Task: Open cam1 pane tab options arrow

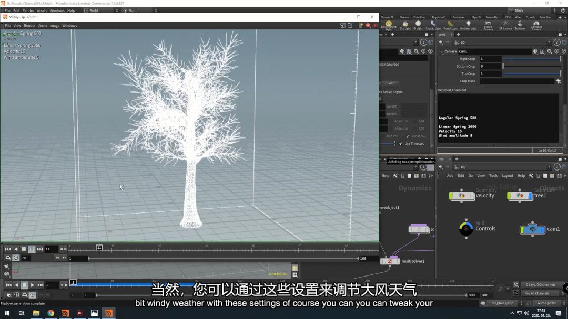Action: point(565,34)
